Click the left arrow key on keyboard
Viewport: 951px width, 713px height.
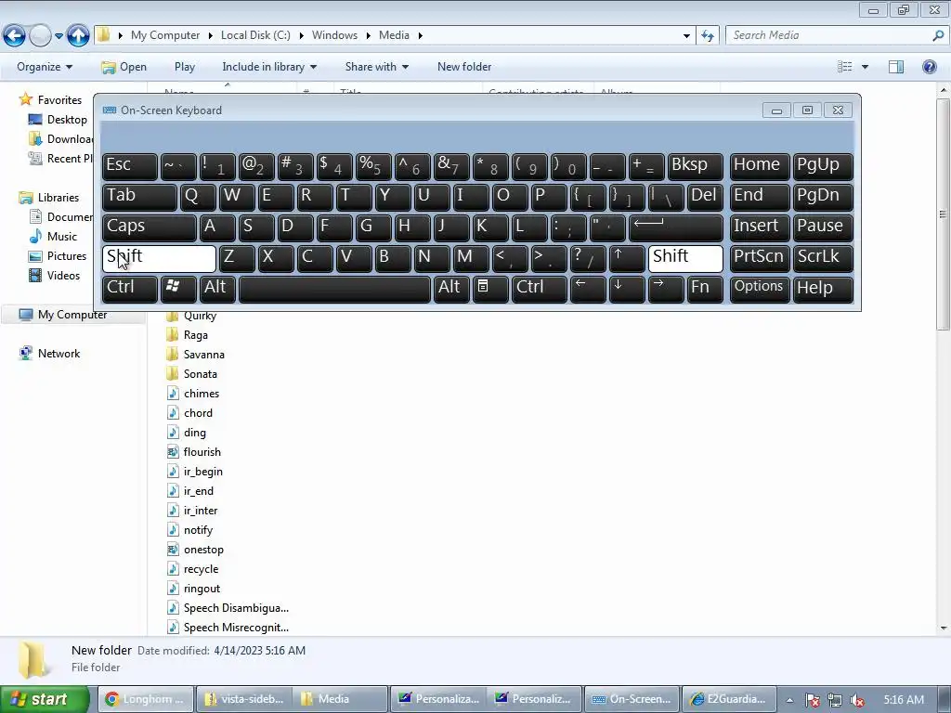(x=588, y=289)
